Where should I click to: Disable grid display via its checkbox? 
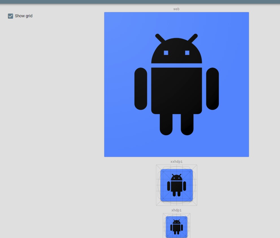click(x=10, y=16)
